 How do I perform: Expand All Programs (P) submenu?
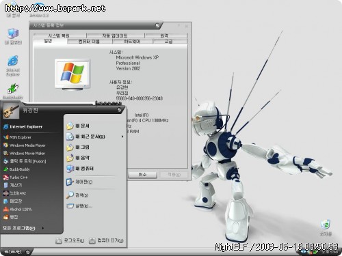23,228
